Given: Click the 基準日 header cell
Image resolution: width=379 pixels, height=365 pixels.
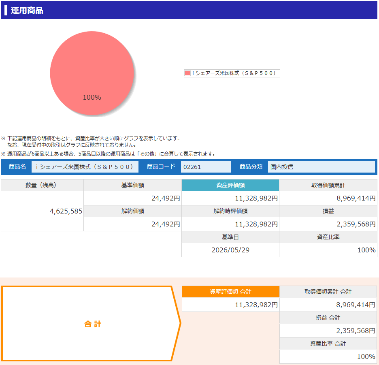Looking at the screenshot, I should 230,237.
